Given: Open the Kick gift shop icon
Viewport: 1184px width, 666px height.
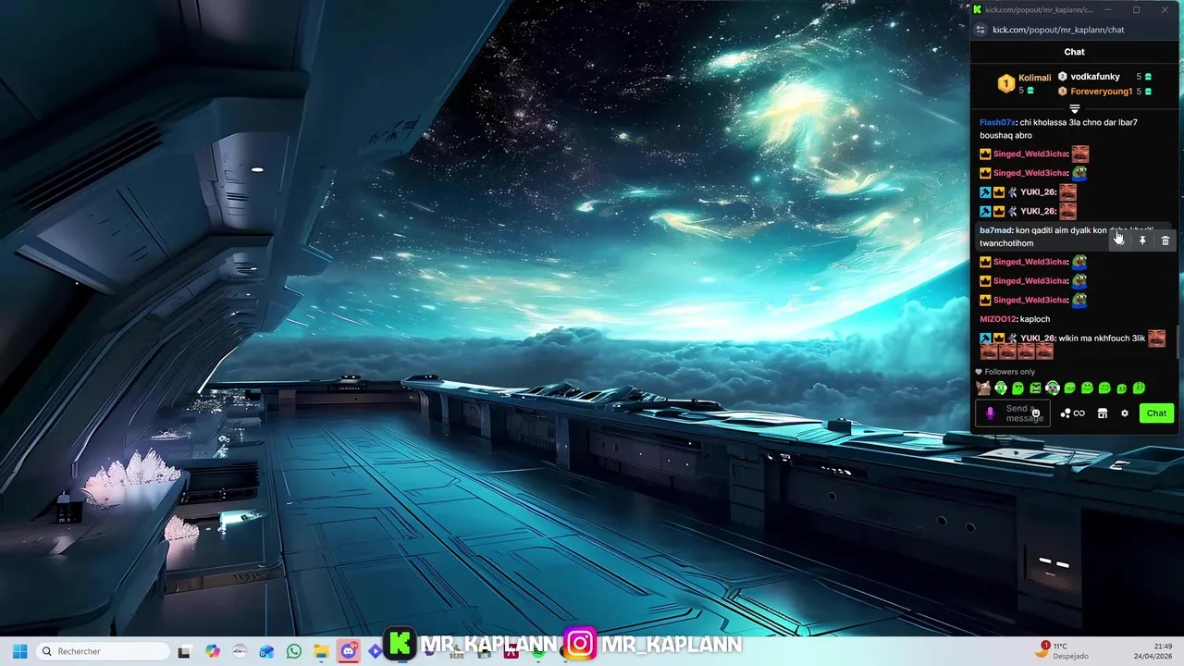Looking at the screenshot, I should coord(1102,413).
